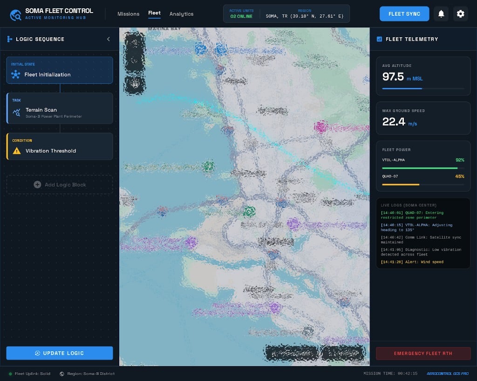Click the Region globe indicator in status bar

(61, 374)
